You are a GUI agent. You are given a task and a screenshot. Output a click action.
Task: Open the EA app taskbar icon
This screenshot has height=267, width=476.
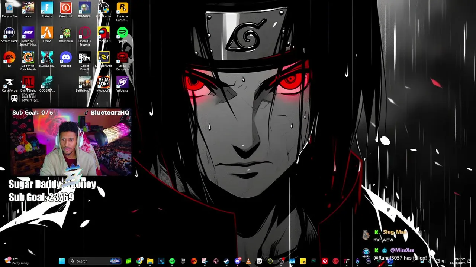(194, 261)
